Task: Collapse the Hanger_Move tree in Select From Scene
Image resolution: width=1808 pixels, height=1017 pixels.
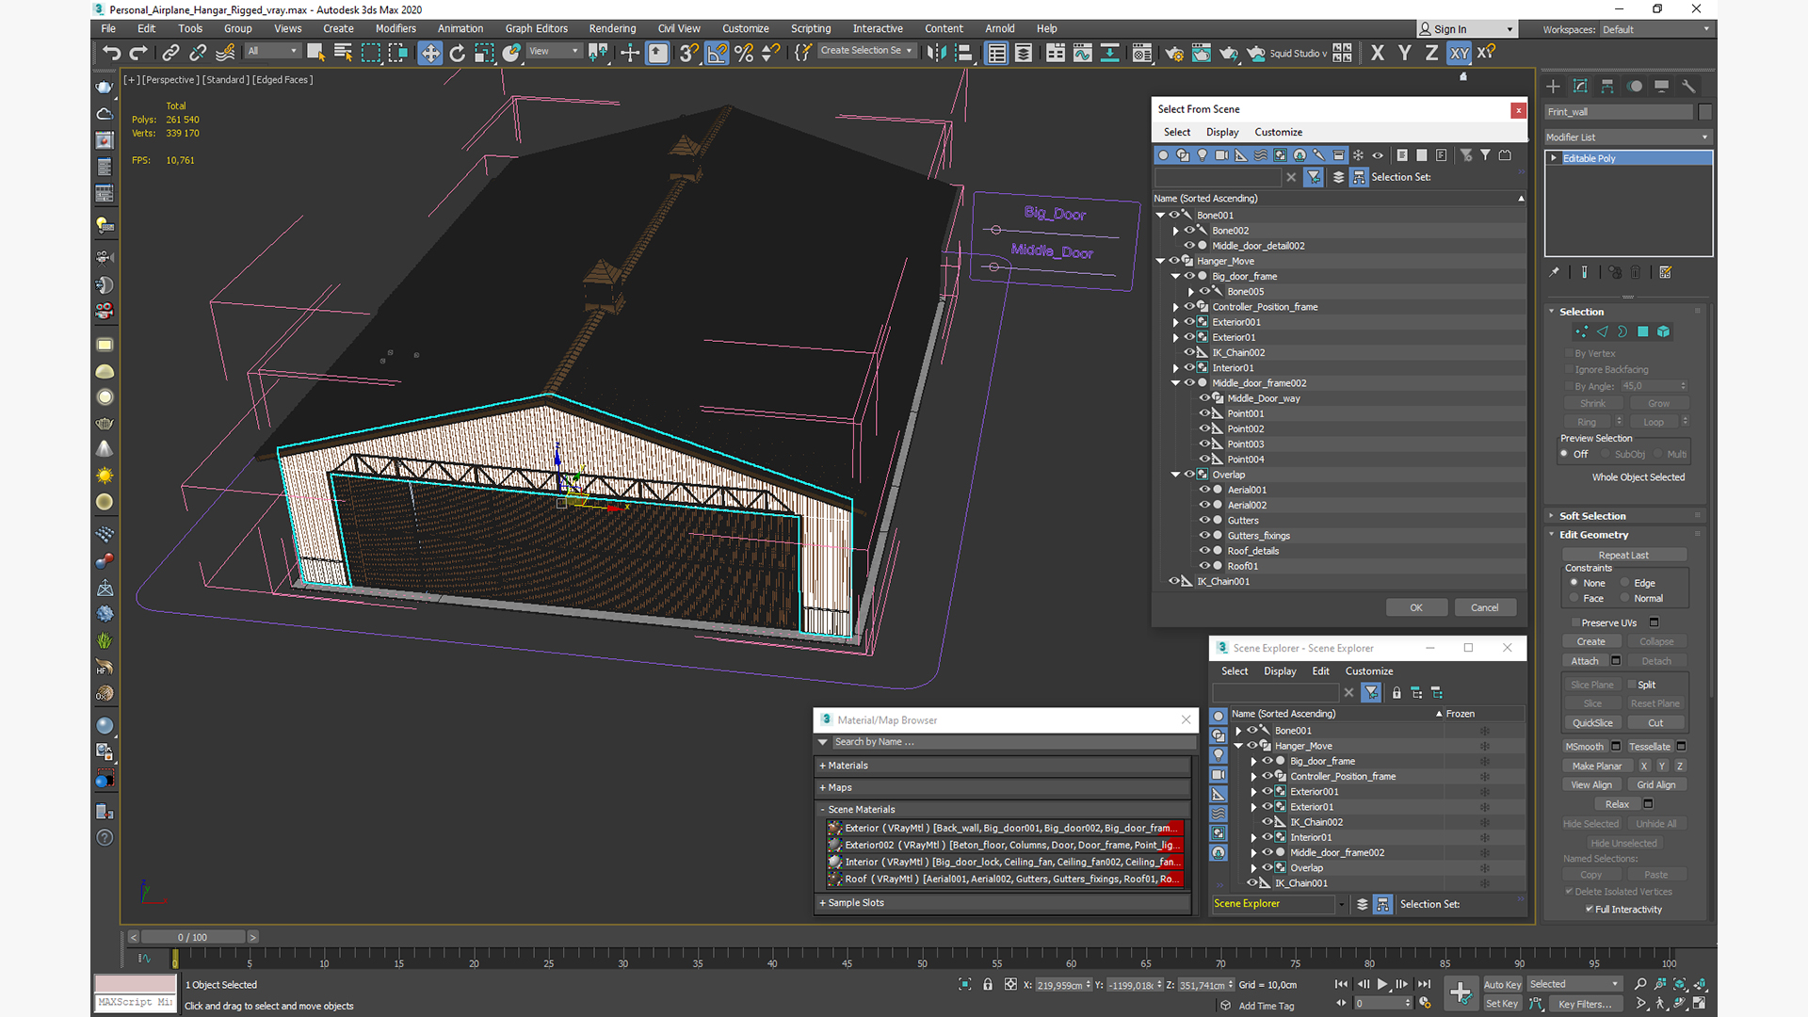Action: coord(1161,261)
